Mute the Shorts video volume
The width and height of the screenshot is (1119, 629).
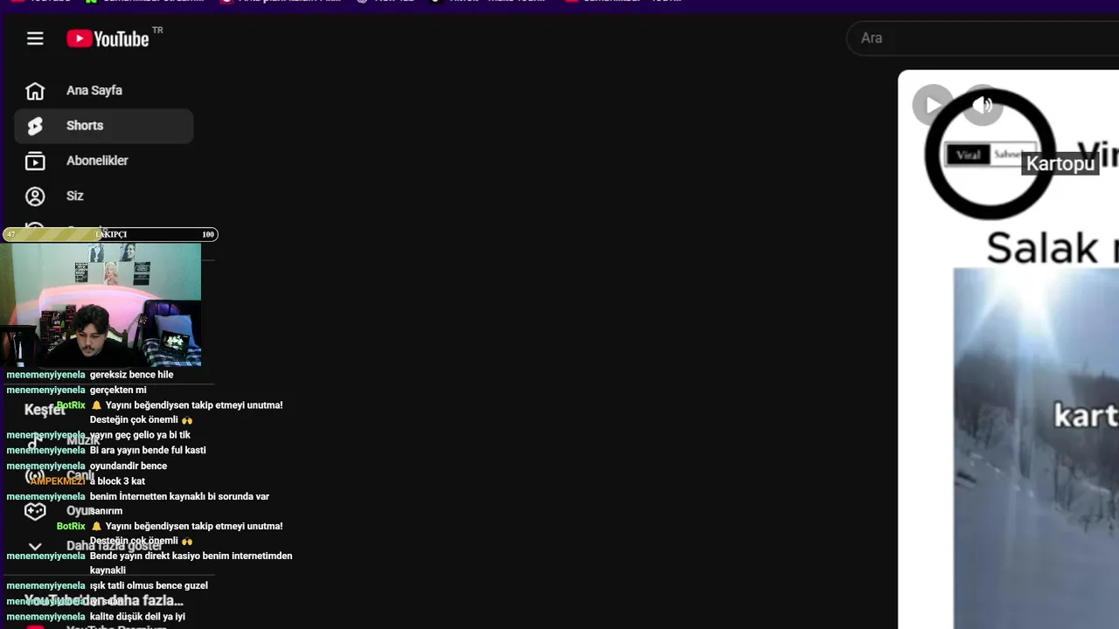click(x=983, y=106)
